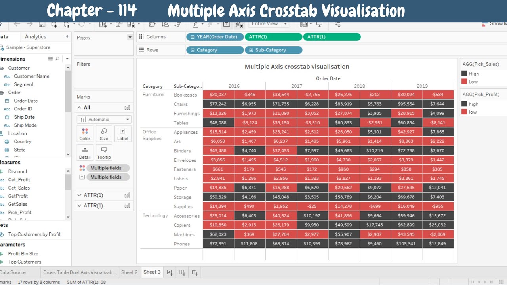Image resolution: width=507 pixels, height=285 pixels.
Task: Switch to Sheet 2 tab
Action: pos(129,272)
